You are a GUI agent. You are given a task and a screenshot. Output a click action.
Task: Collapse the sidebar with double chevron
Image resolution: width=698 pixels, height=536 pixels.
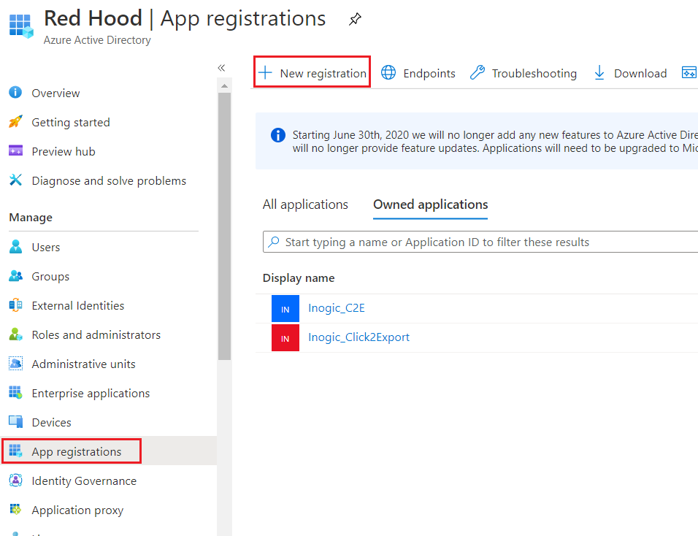click(x=221, y=68)
